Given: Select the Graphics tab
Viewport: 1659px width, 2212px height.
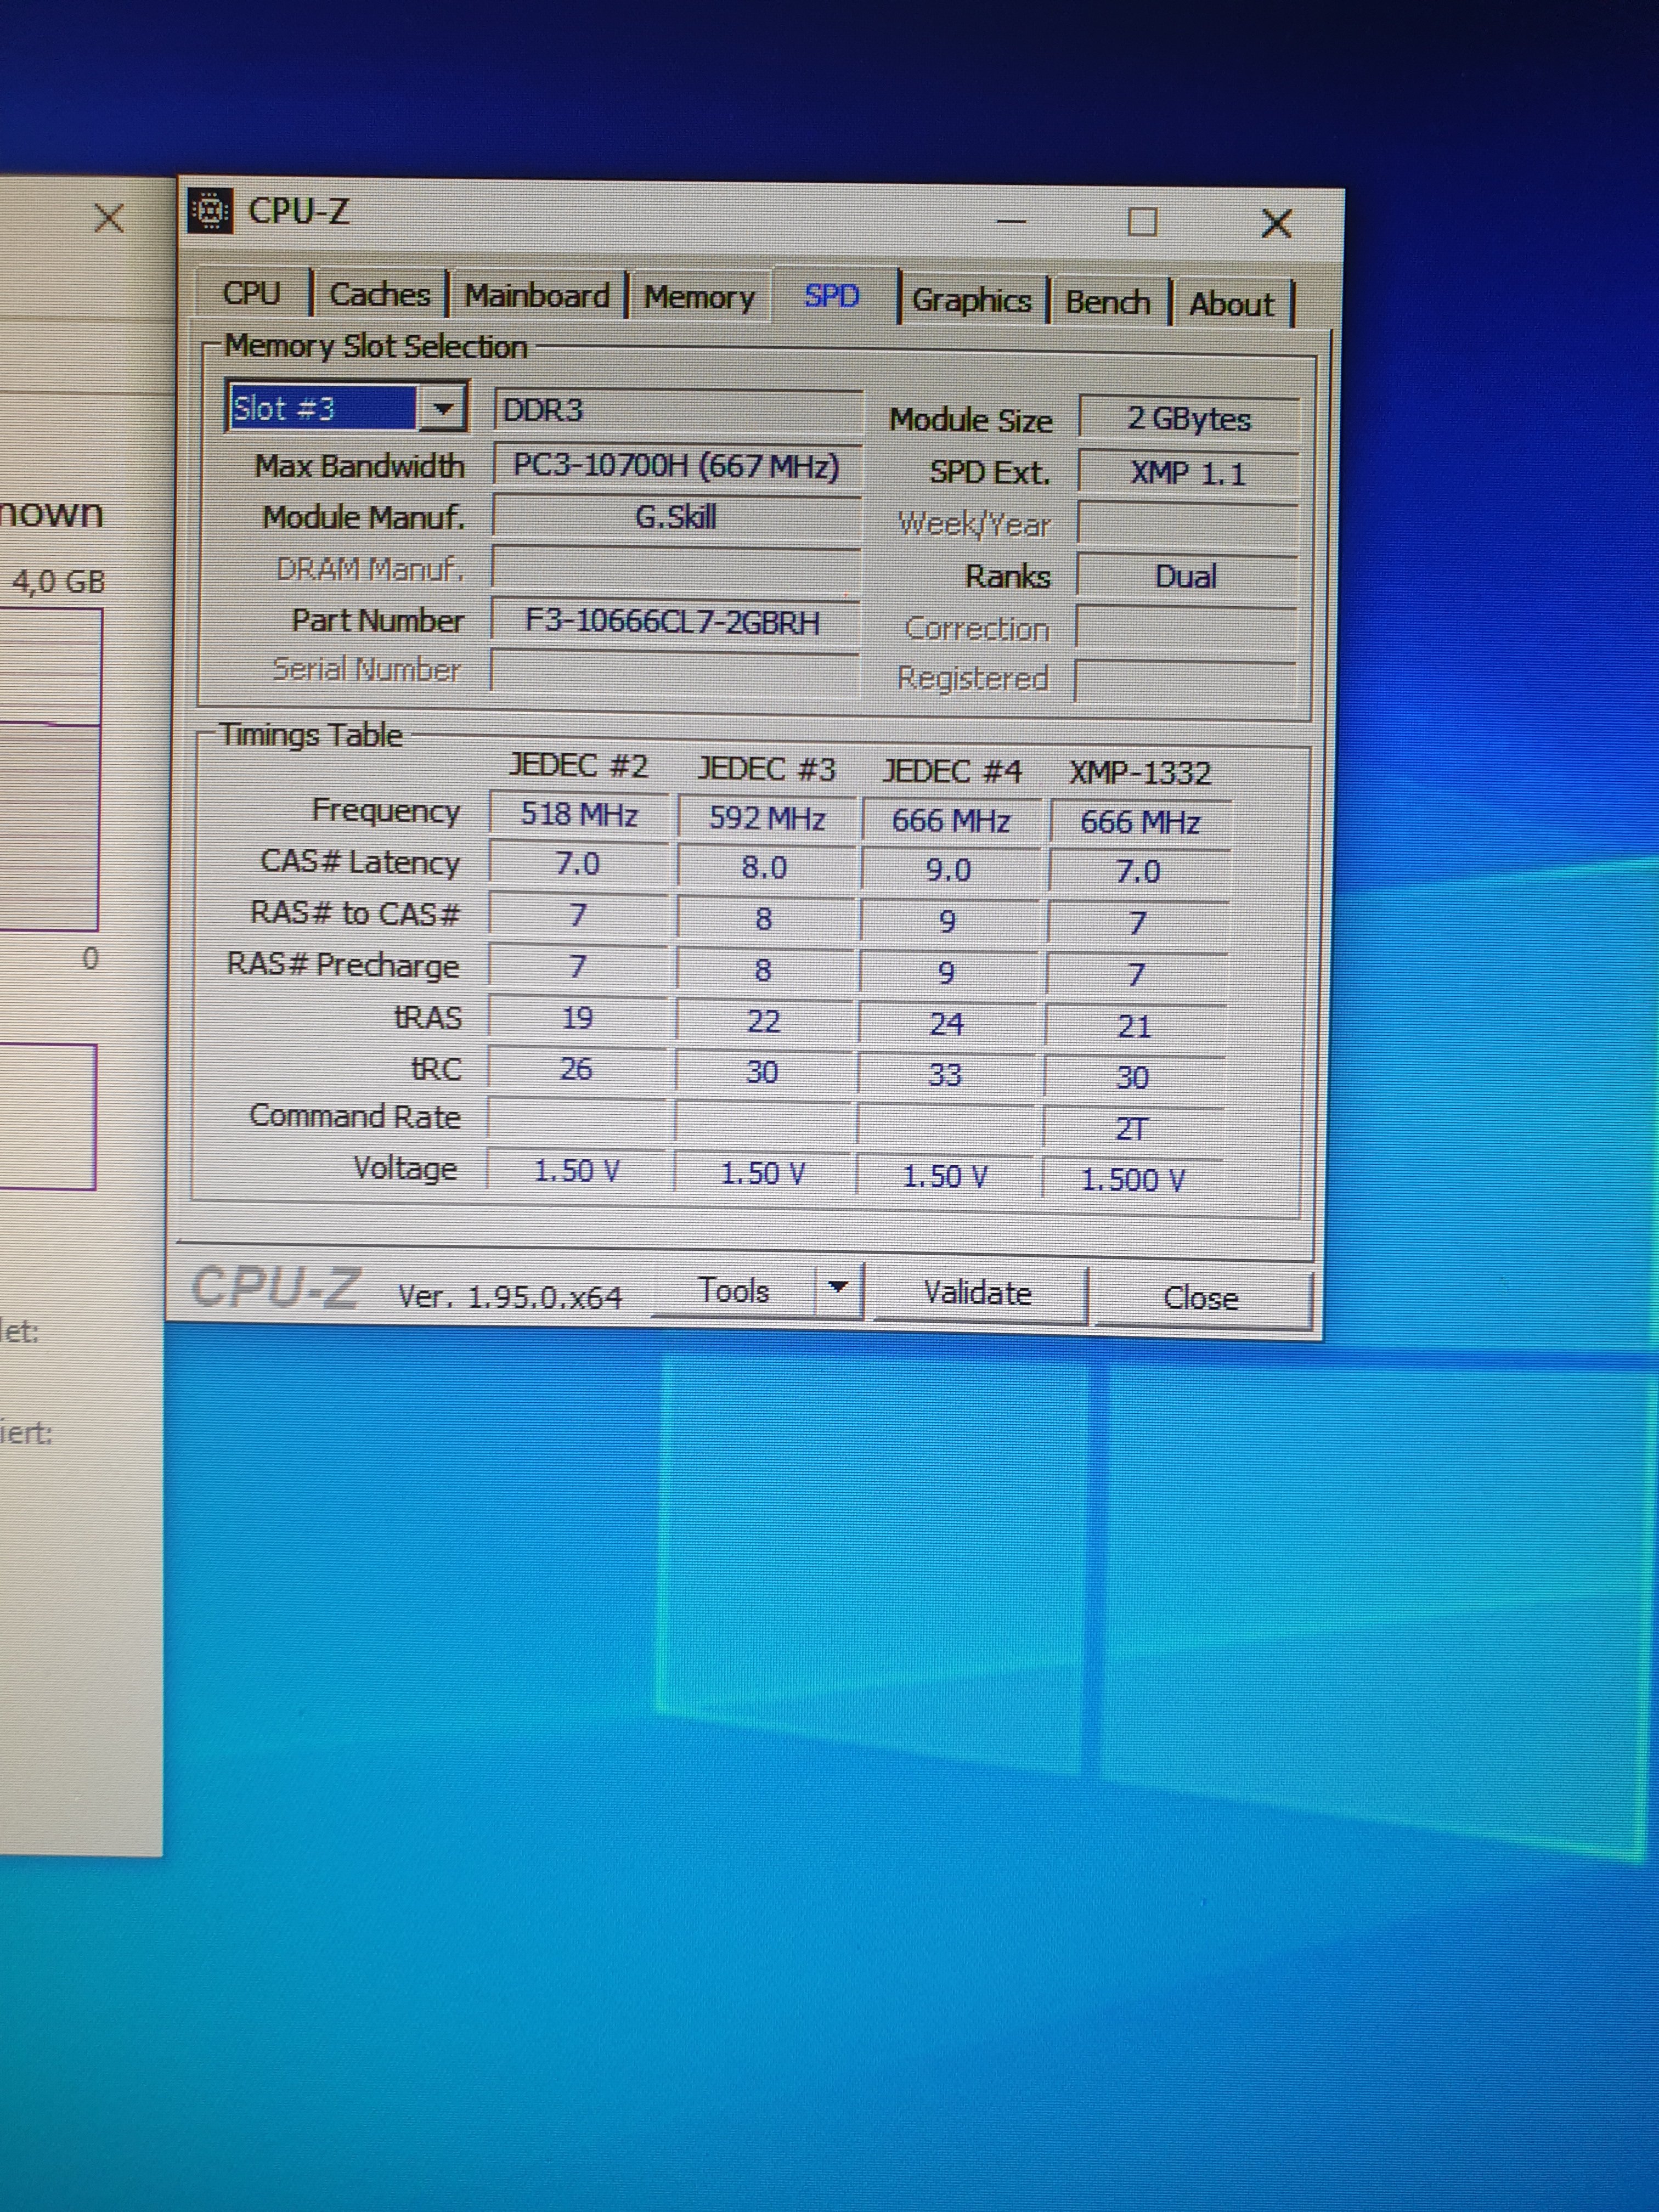Looking at the screenshot, I should 971,300.
